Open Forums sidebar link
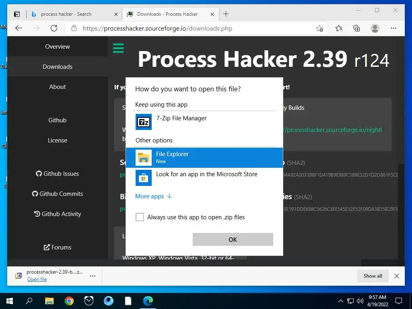 coord(58,247)
